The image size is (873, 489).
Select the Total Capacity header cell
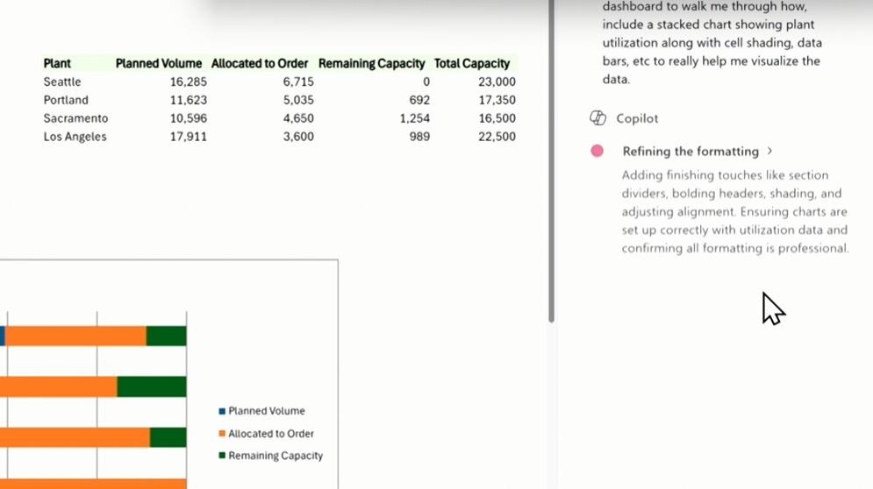tap(472, 63)
